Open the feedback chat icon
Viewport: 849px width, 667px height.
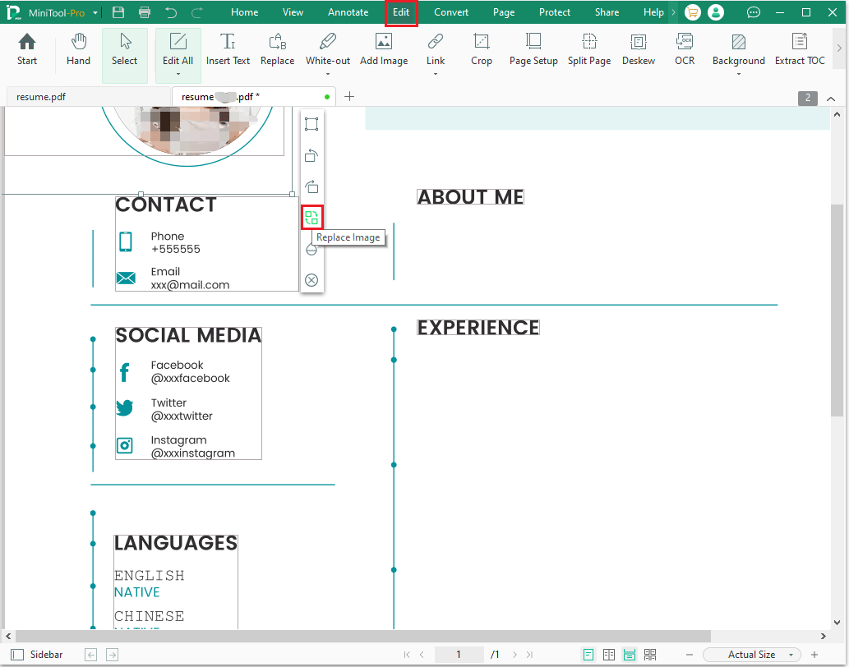pyautogui.click(x=753, y=12)
